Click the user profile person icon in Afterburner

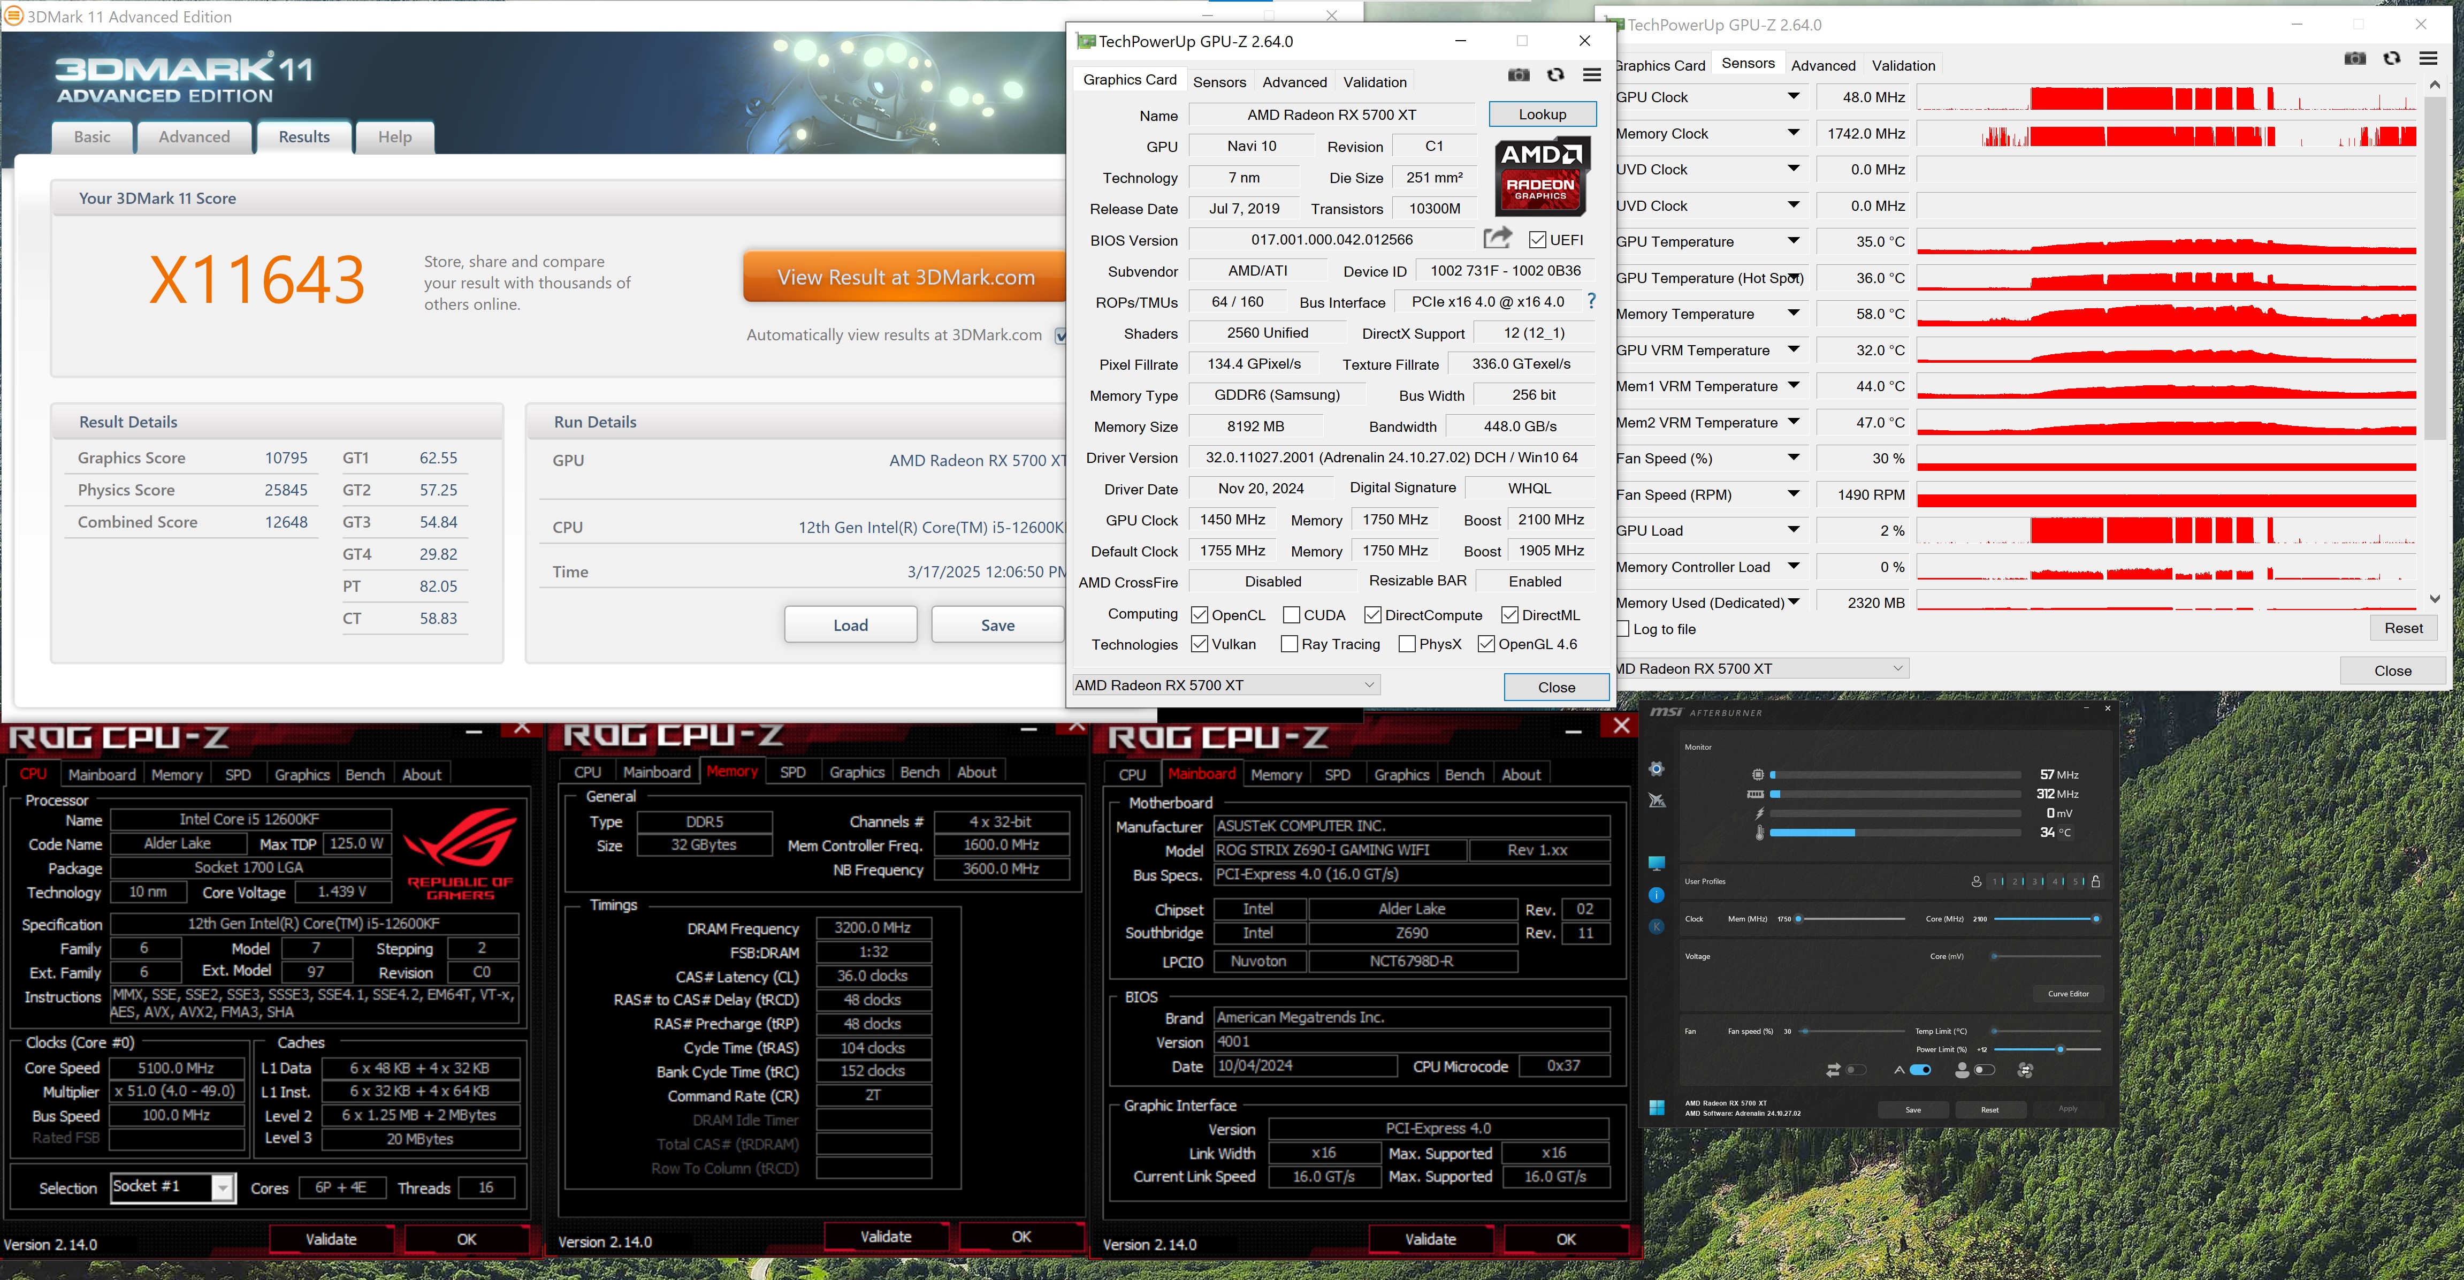(1976, 882)
